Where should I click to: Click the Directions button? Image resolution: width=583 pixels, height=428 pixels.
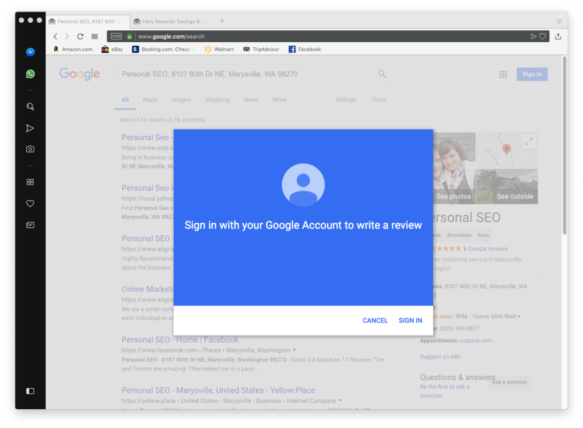pyautogui.click(x=459, y=235)
